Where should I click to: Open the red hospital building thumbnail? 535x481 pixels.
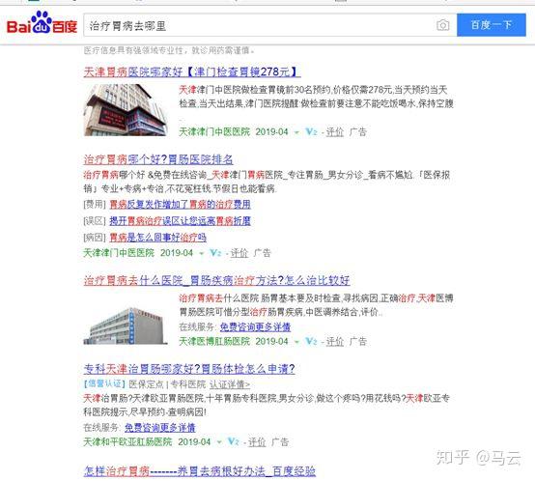[x=126, y=110]
